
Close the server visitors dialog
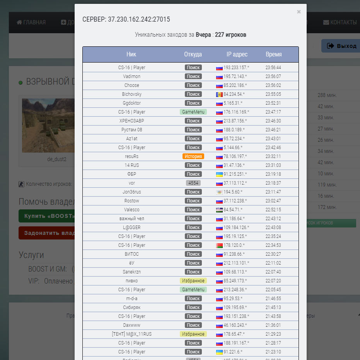[x=299, y=12]
